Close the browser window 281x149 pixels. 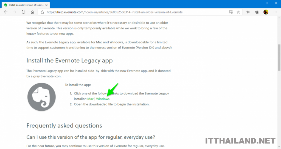pos(276,3)
